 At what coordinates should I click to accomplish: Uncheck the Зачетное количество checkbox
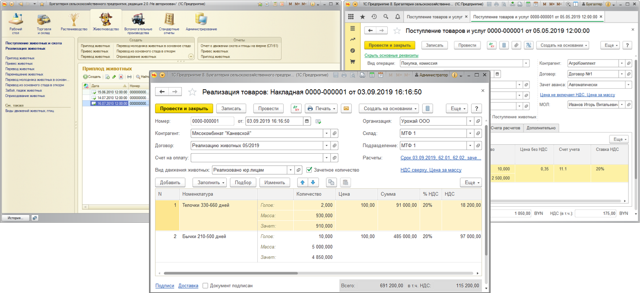click(310, 170)
